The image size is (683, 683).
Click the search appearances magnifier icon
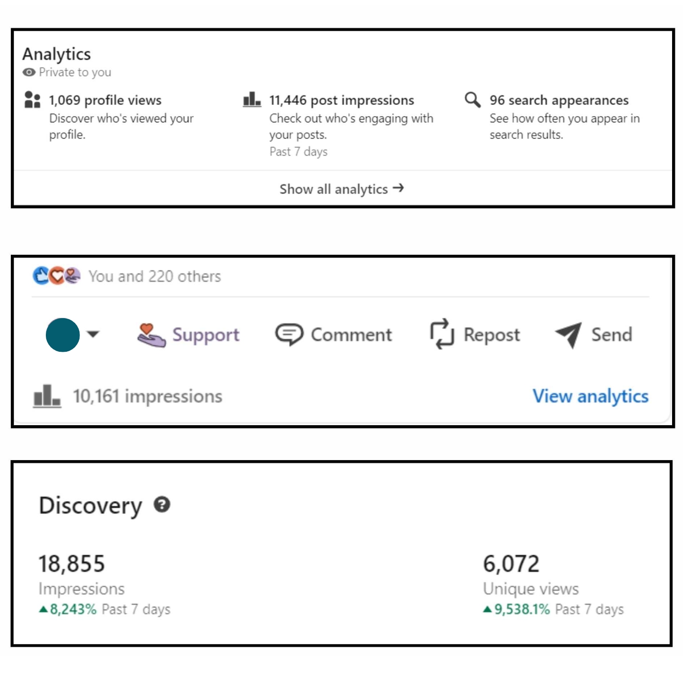coord(472,100)
